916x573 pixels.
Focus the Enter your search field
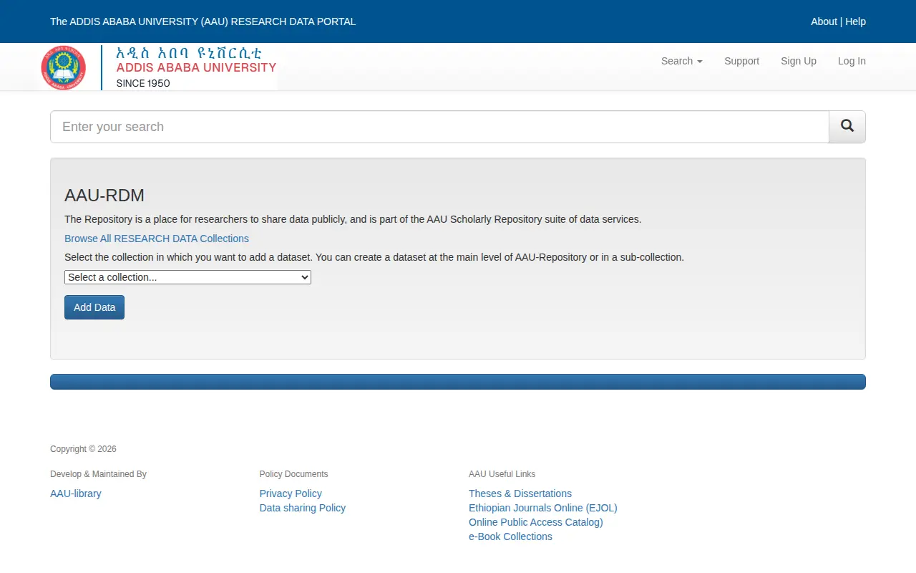click(x=439, y=127)
